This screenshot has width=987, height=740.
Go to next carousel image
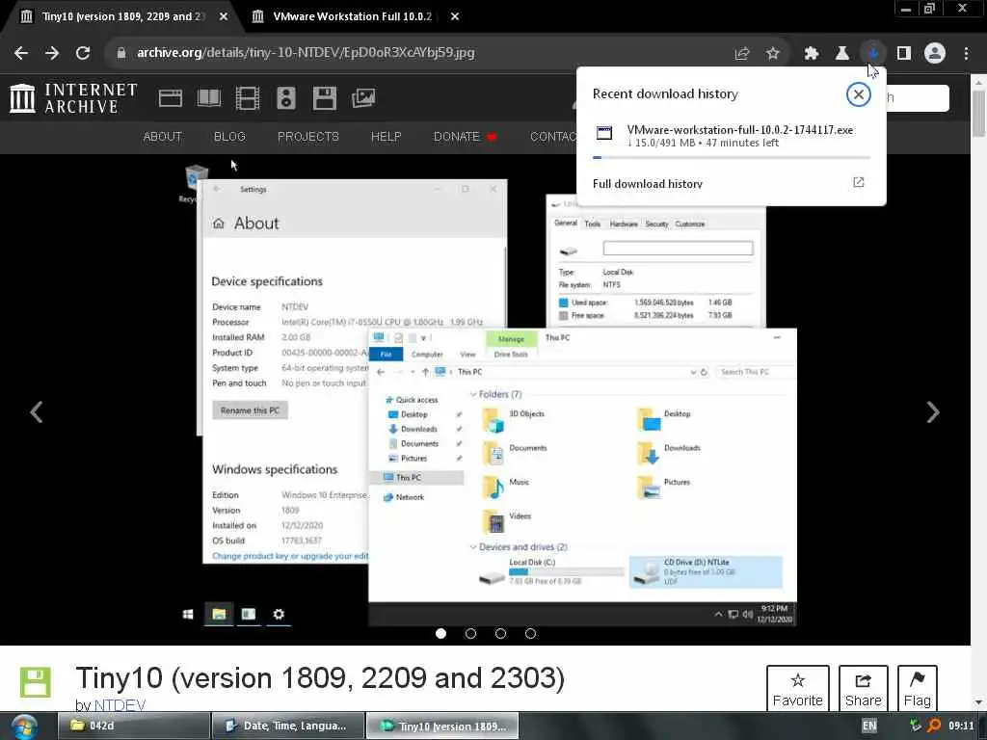pyautogui.click(x=933, y=412)
